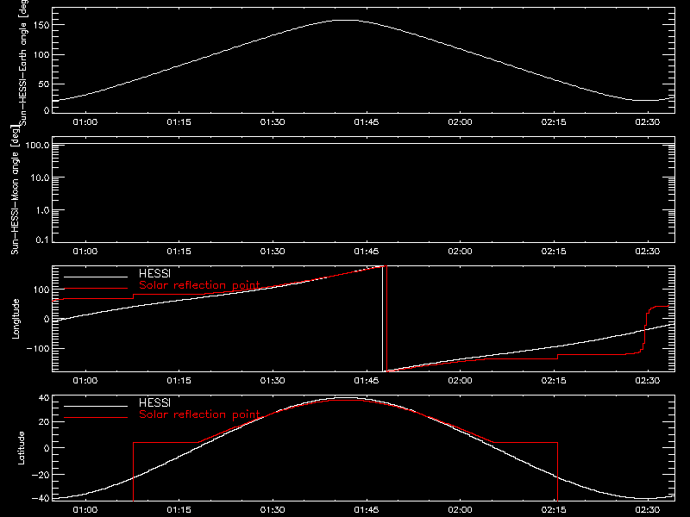Viewport: 690px width, 517px height.
Task: Click white HESSI legend line in Latitude plot
Action: coord(96,406)
